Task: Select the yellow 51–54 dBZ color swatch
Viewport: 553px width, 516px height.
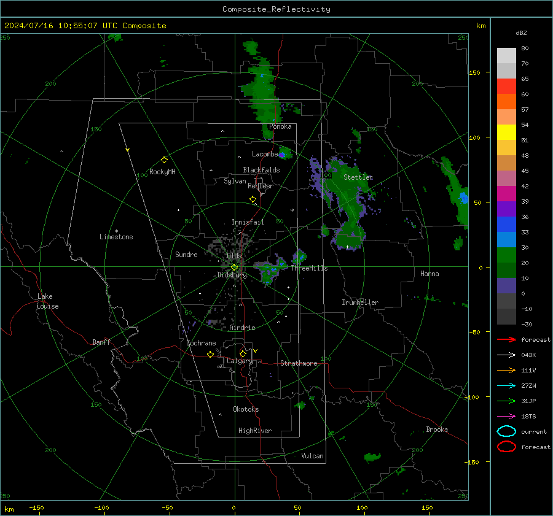Action: pyautogui.click(x=506, y=133)
